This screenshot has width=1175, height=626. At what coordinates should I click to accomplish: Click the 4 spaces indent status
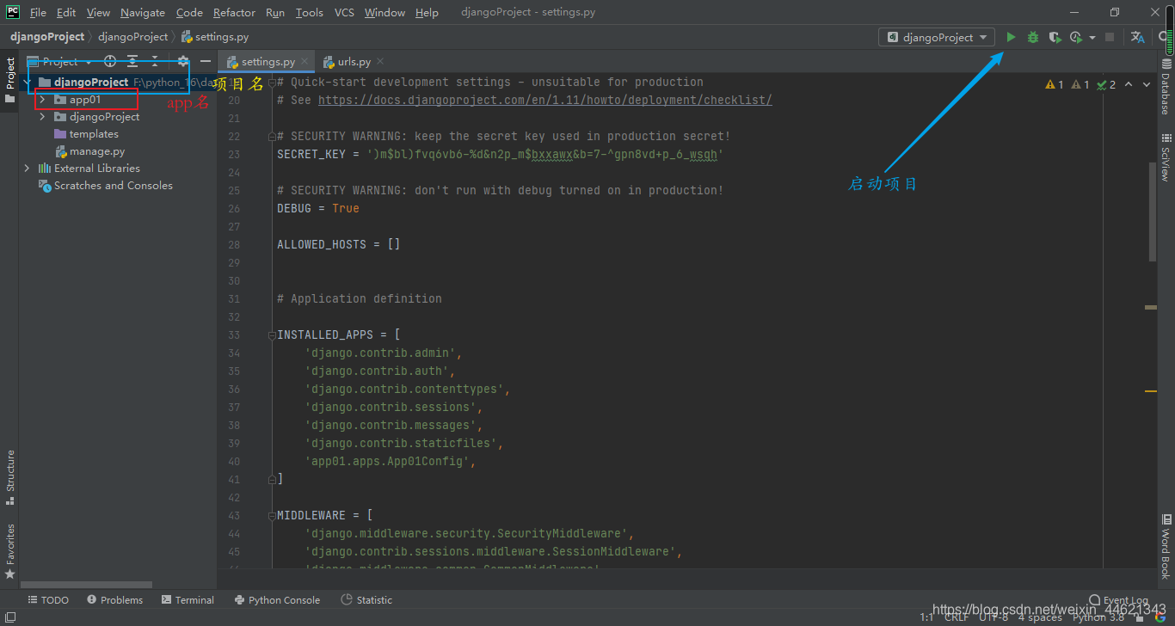(x=1040, y=617)
